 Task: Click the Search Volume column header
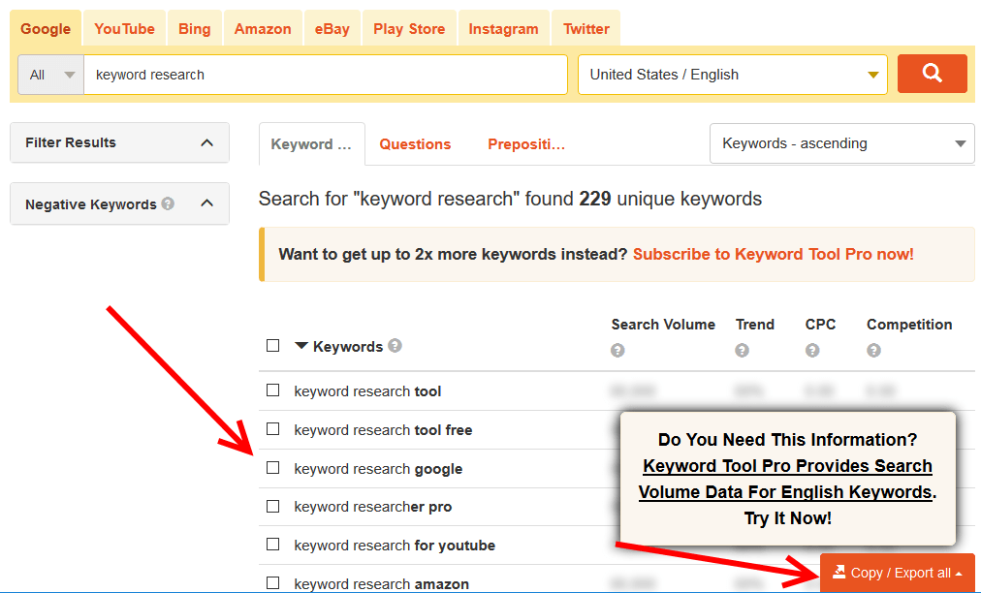[x=663, y=325]
